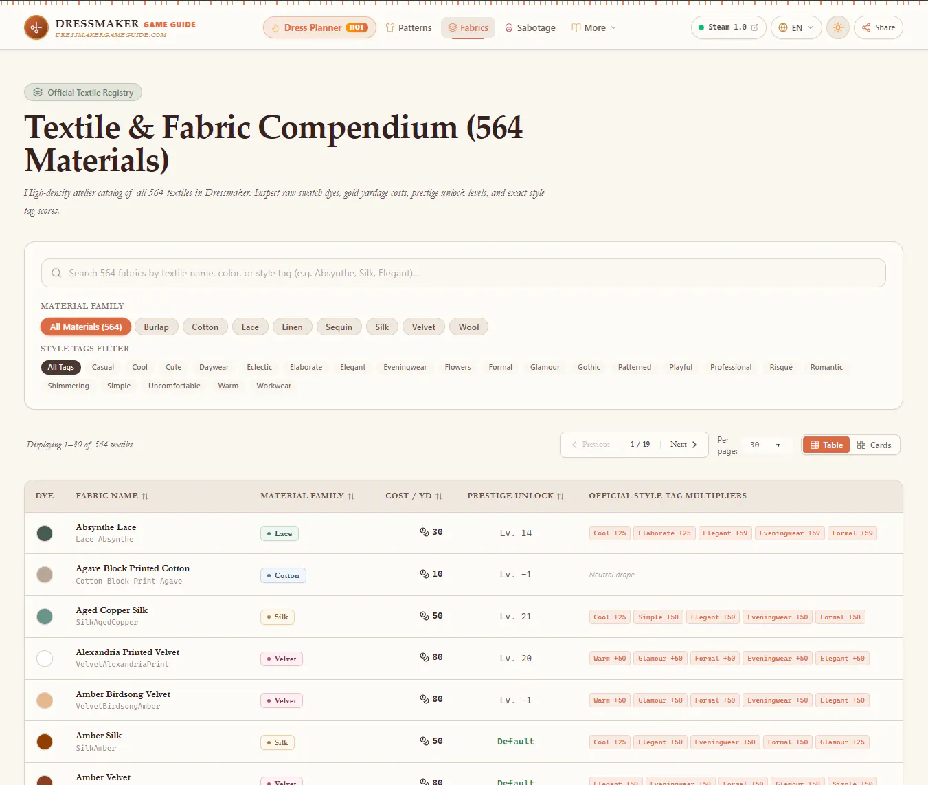Select the Gothic style tag filter
Screen dimensions: 928x785
[x=589, y=367]
